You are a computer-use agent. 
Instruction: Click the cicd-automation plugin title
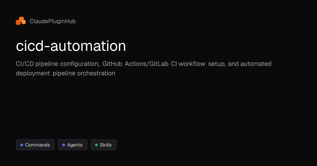point(71,46)
